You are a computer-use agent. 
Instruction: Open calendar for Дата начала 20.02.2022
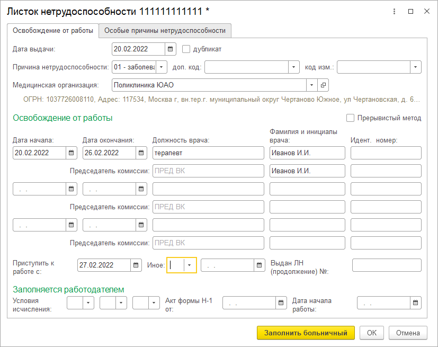point(71,153)
